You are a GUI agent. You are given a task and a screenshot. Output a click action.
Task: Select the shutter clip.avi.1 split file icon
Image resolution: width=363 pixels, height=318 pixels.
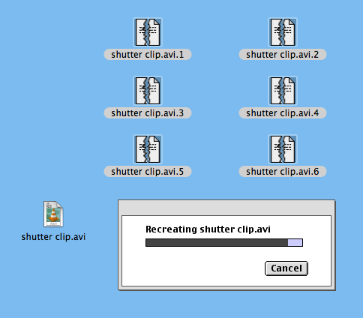pos(148,32)
